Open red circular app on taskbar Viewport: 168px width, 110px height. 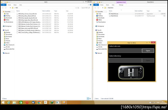pyautogui.click(x=27, y=102)
